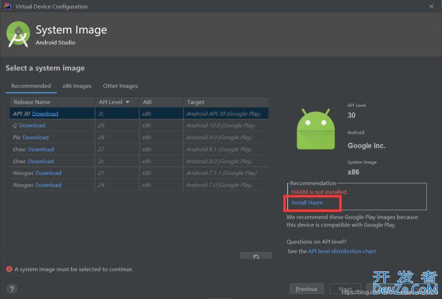
Task: Click the Release Name column header
Action: point(53,102)
